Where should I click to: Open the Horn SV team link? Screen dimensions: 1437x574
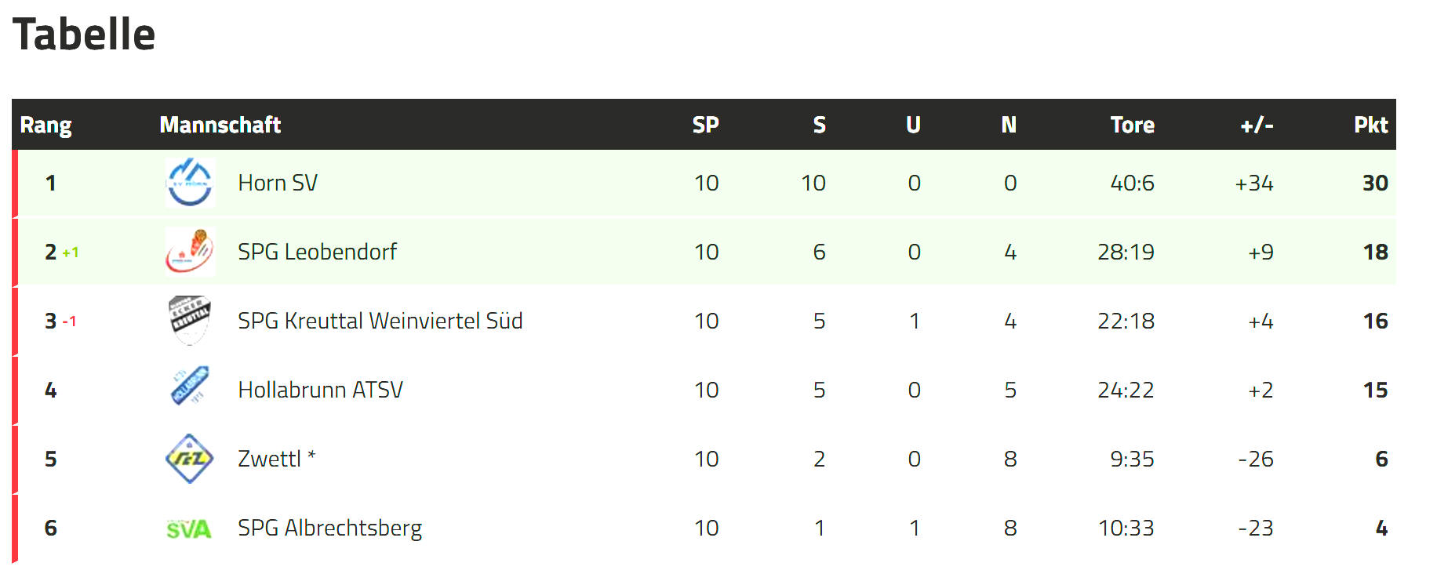click(278, 183)
